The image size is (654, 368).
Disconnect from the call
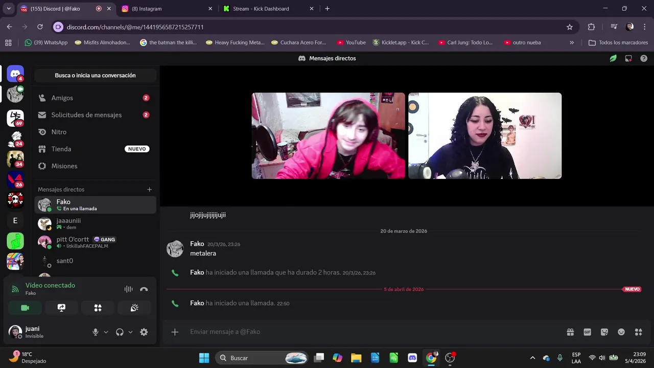click(144, 289)
